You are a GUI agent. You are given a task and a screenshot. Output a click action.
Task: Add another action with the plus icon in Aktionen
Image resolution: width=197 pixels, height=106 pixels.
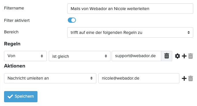click(184, 78)
